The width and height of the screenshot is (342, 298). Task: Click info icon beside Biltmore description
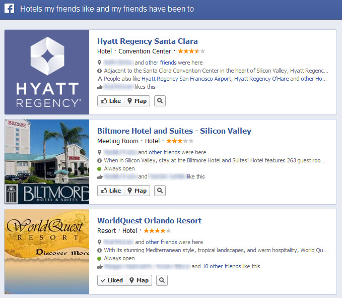click(x=99, y=160)
